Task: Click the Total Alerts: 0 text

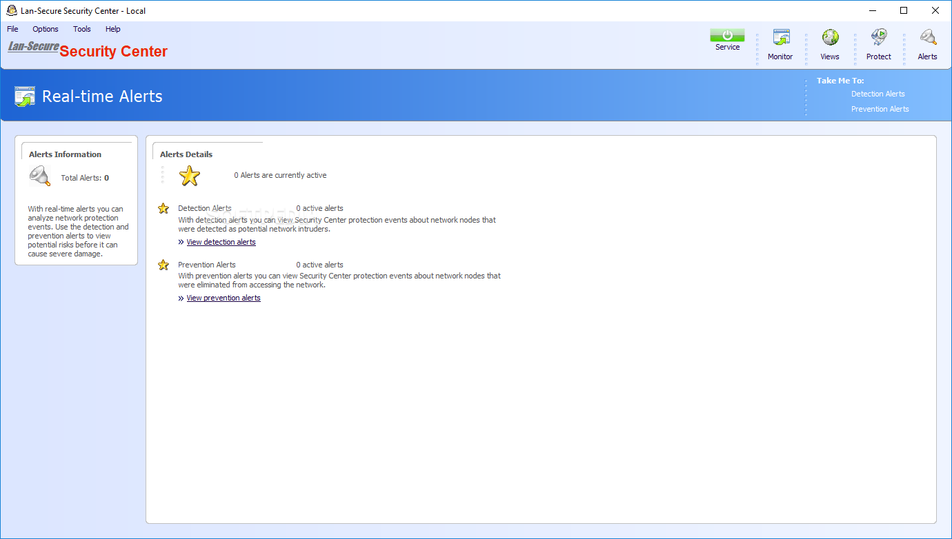Action: (85, 178)
